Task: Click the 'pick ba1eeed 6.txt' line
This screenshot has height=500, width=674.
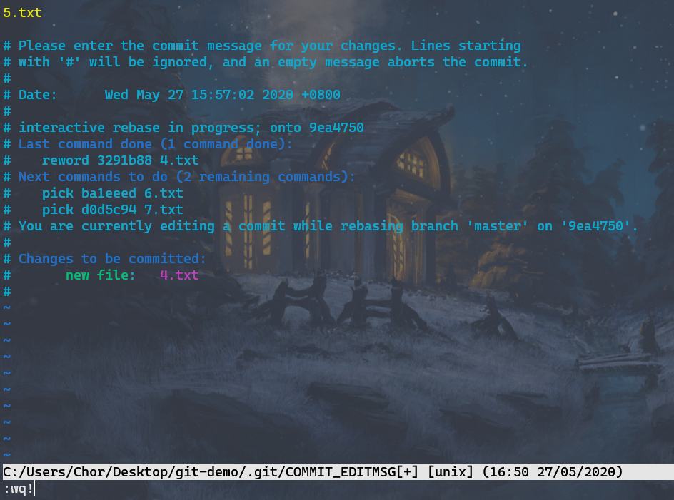Action: (x=113, y=193)
